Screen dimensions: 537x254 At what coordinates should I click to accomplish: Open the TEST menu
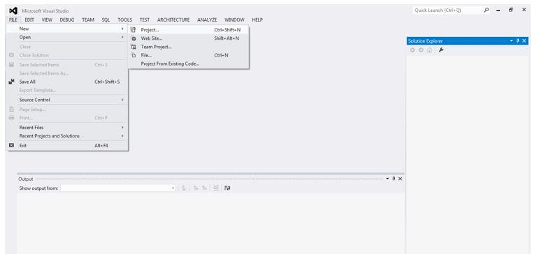(145, 20)
